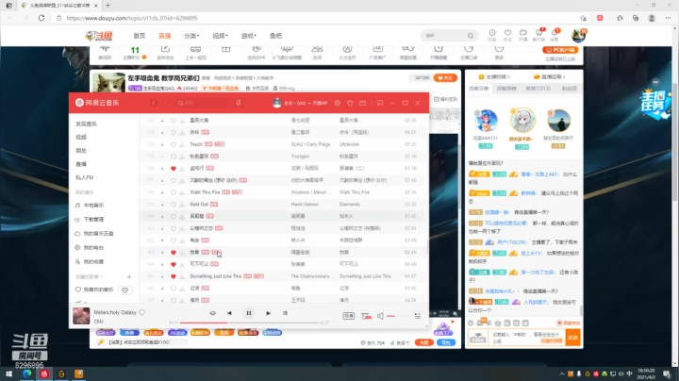Open Douyu messages bell icon
This screenshot has width=679, height=381.
tap(555, 35)
